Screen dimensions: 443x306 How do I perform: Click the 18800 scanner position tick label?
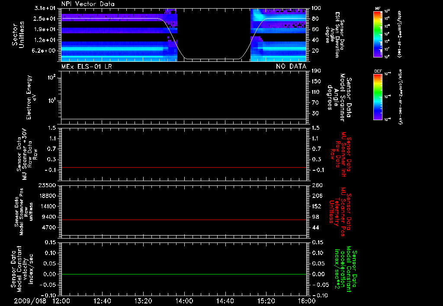[47, 196]
